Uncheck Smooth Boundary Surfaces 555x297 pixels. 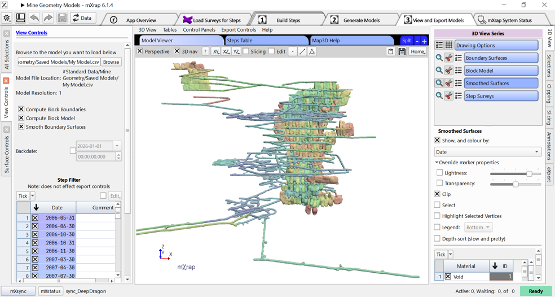[21, 126]
